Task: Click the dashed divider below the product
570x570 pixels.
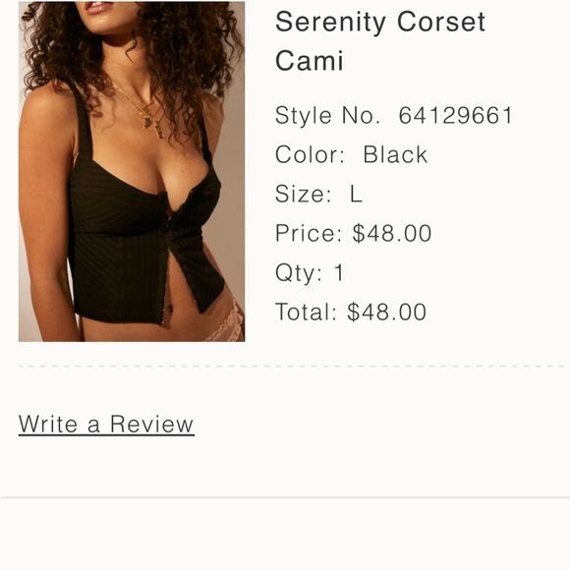Action: pyautogui.click(x=292, y=367)
